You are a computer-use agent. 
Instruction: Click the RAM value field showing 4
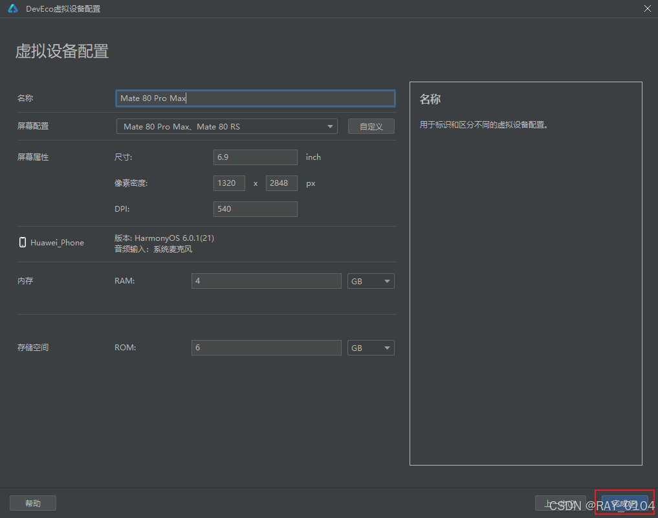click(x=266, y=281)
